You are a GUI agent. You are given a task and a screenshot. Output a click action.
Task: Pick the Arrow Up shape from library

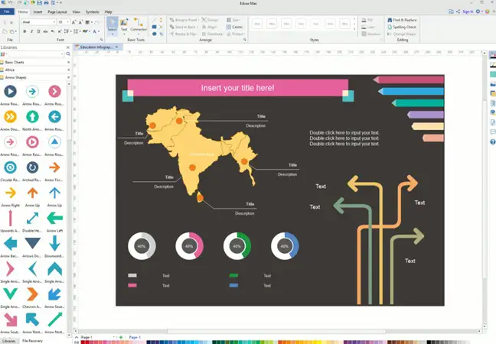[32, 193]
